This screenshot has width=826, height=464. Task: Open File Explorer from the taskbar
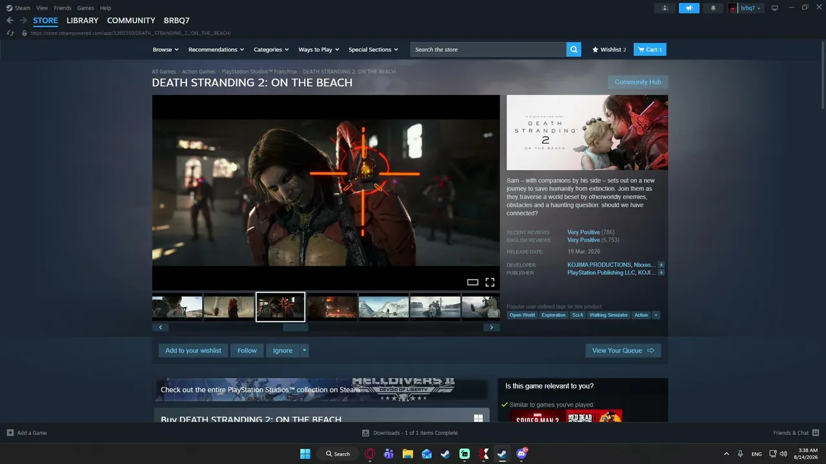(408, 454)
